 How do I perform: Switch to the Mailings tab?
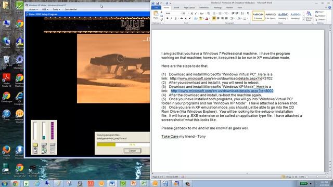pyautogui.click(x=217, y=8)
